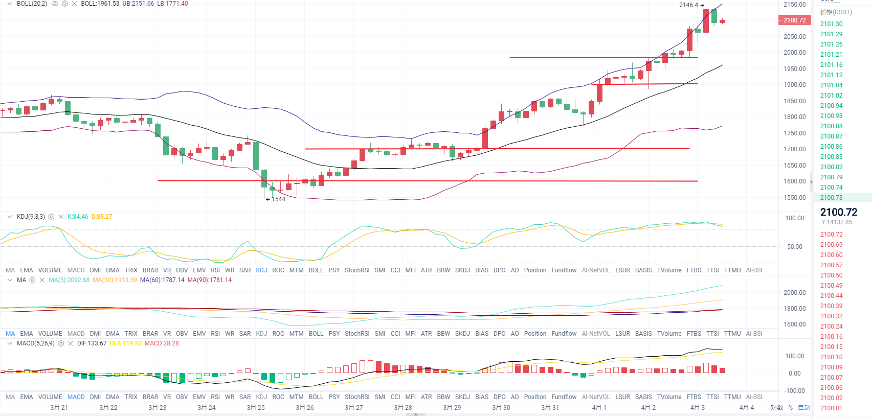
Task: Switch price axis to percent % mode
Action: point(790,408)
